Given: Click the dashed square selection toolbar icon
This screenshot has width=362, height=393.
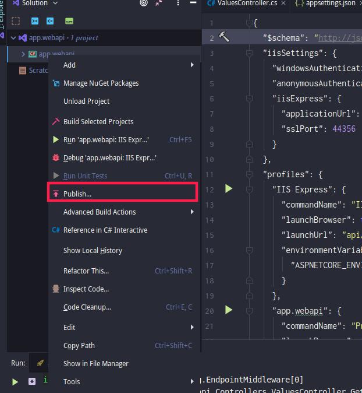Looking at the screenshot, I should pos(16,21).
